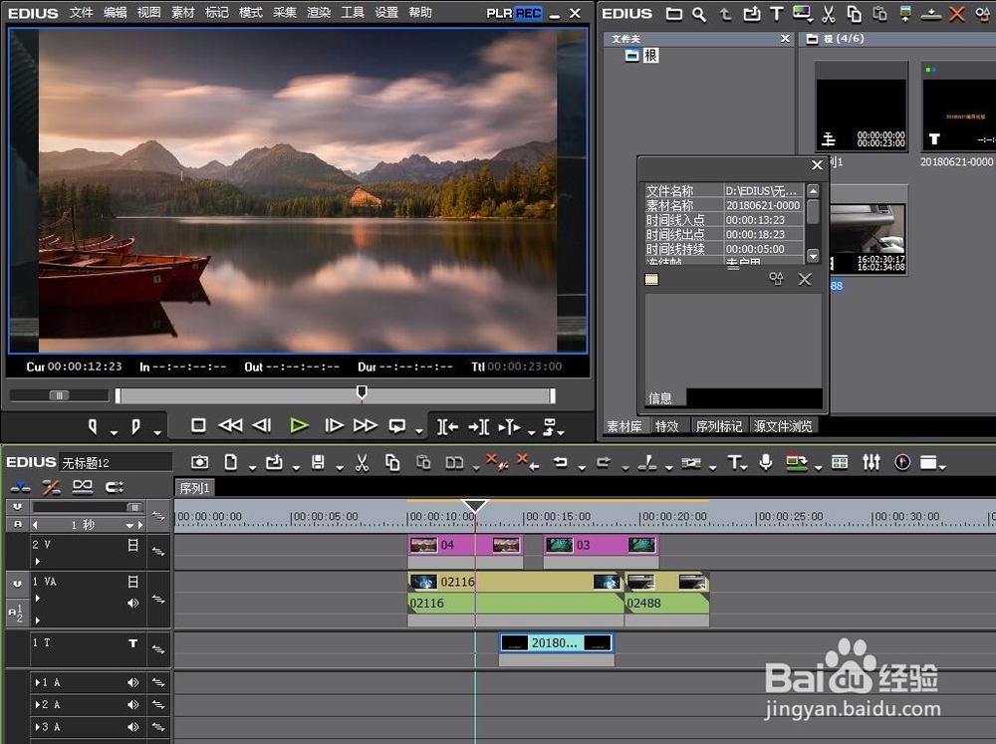Undo last action in timeline toolbar

coord(560,462)
